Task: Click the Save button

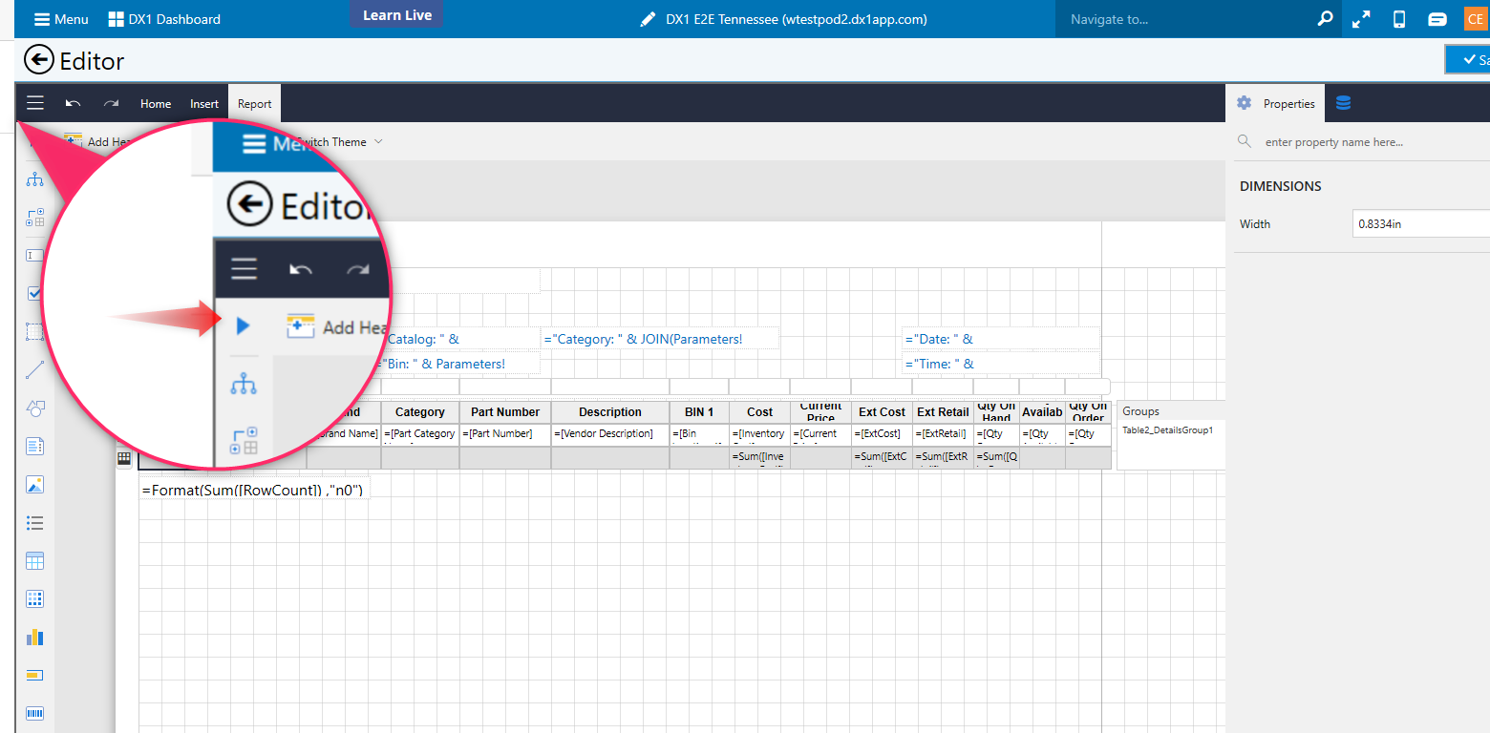Action: click(1468, 59)
